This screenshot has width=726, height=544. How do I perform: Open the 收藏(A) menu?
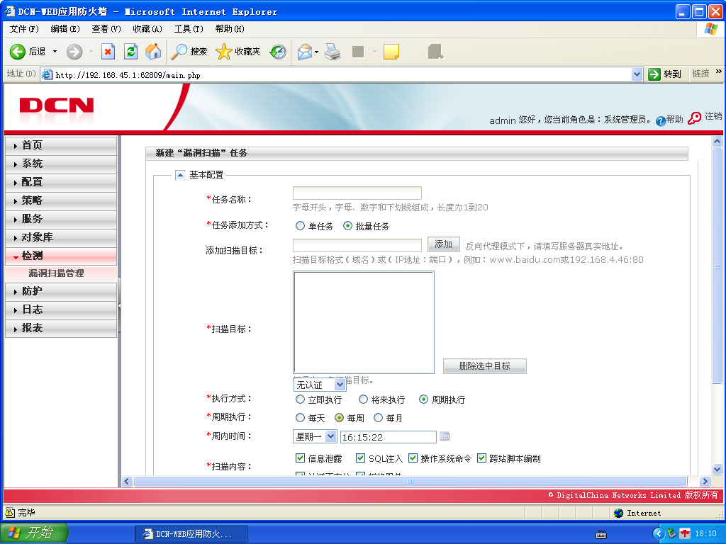(147, 28)
